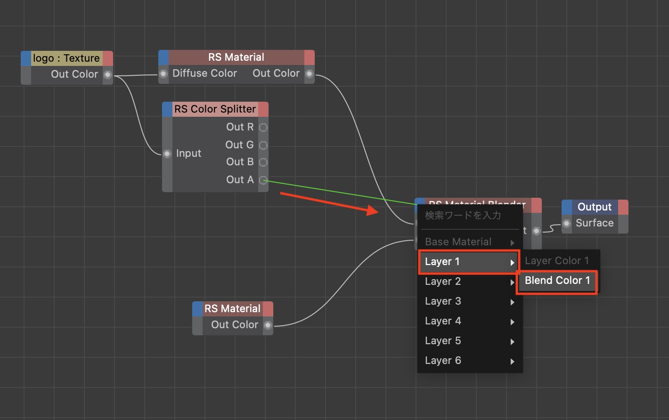Click Diffuse Color input port on RS Material
The height and width of the screenshot is (420, 669).
(x=163, y=74)
